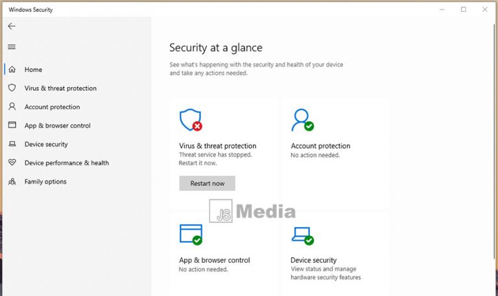Click the shield icon in sidebar
Viewport: 498px width, 296px height.
click(x=12, y=88)
